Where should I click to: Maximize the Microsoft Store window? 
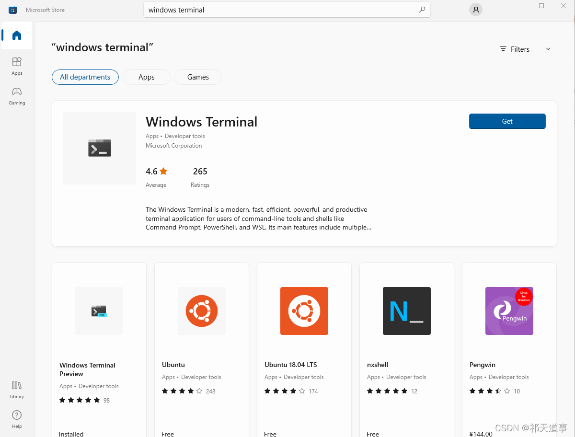tap(541, 6)
